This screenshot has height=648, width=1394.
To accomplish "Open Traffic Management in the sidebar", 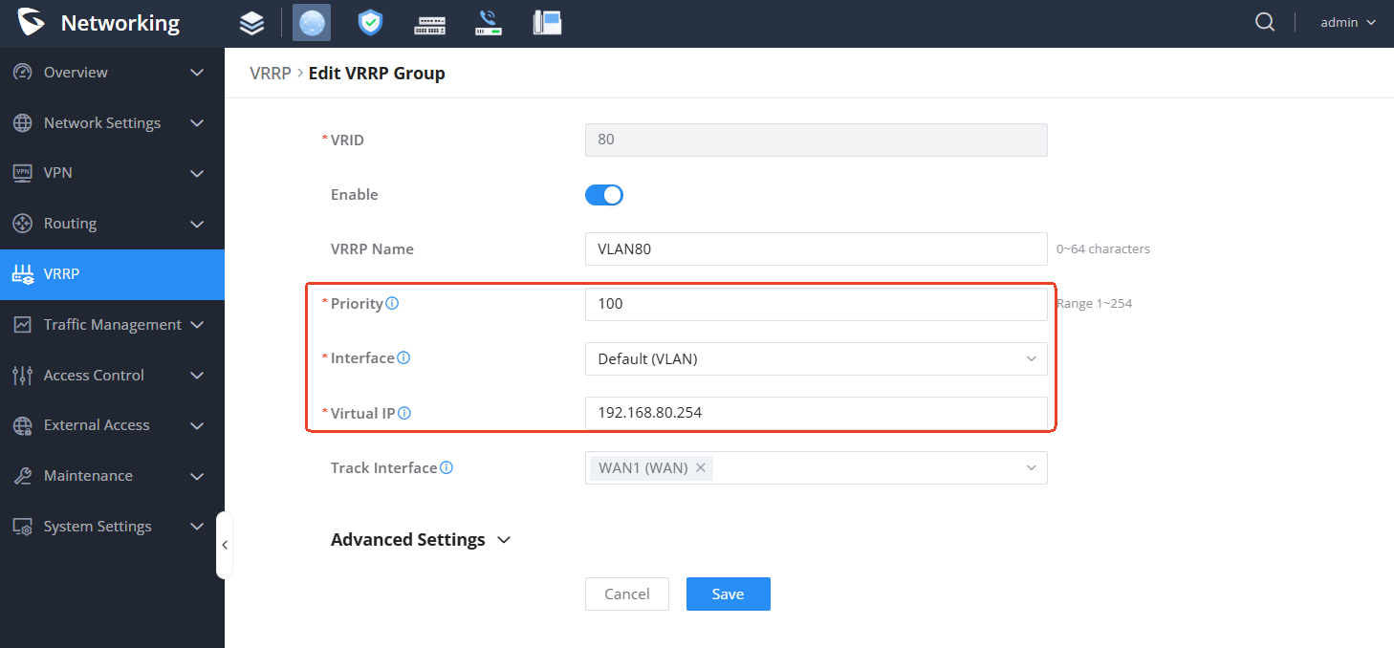I will (112, 325).
